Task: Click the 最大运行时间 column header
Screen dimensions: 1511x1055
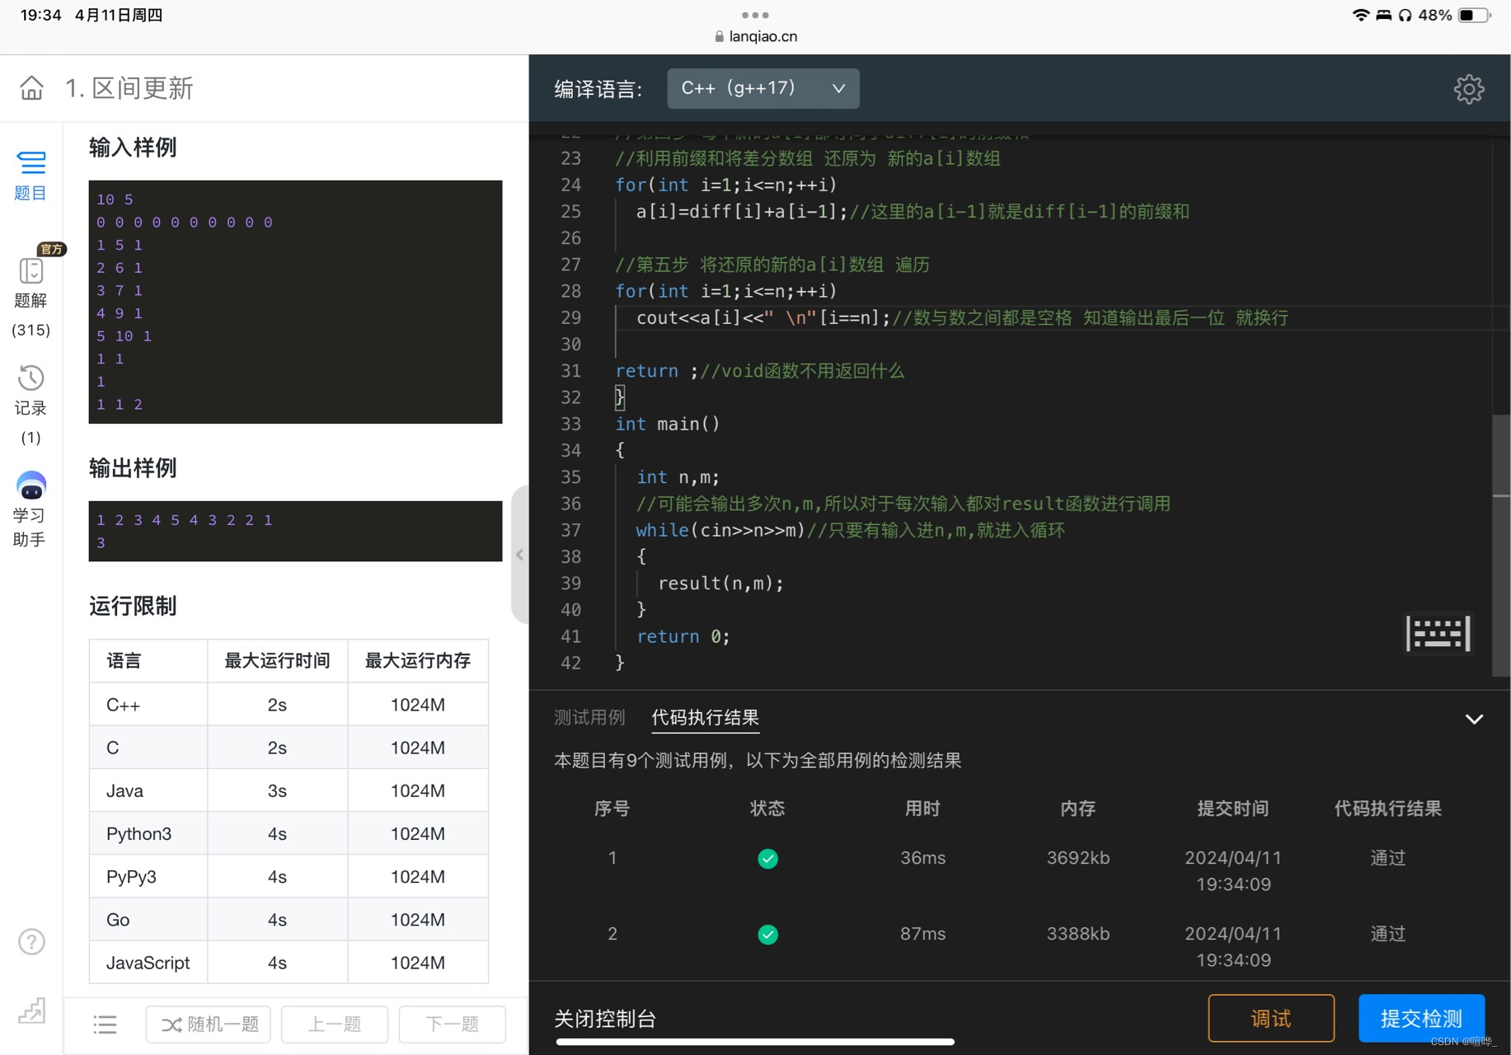Action: (x=277, y=660)
